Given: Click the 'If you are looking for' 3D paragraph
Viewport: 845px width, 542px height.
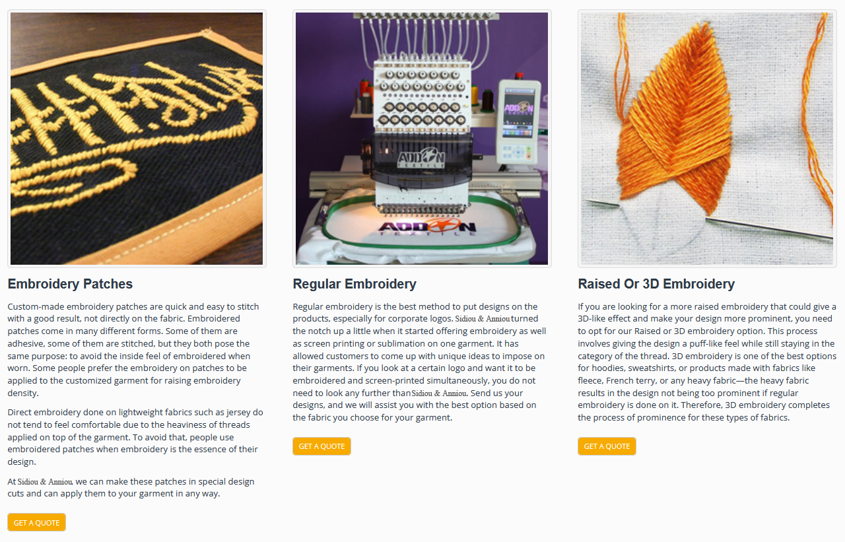Looking at the screenshot, I should [708, 362].
